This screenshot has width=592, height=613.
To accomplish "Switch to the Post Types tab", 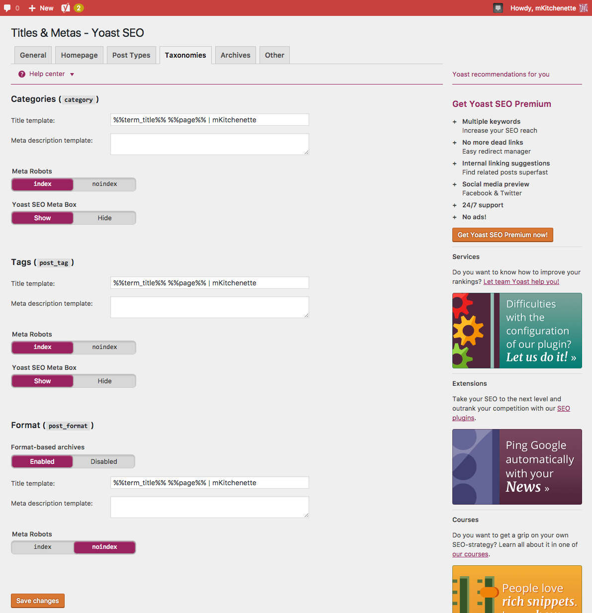I will tap(131, 55).
